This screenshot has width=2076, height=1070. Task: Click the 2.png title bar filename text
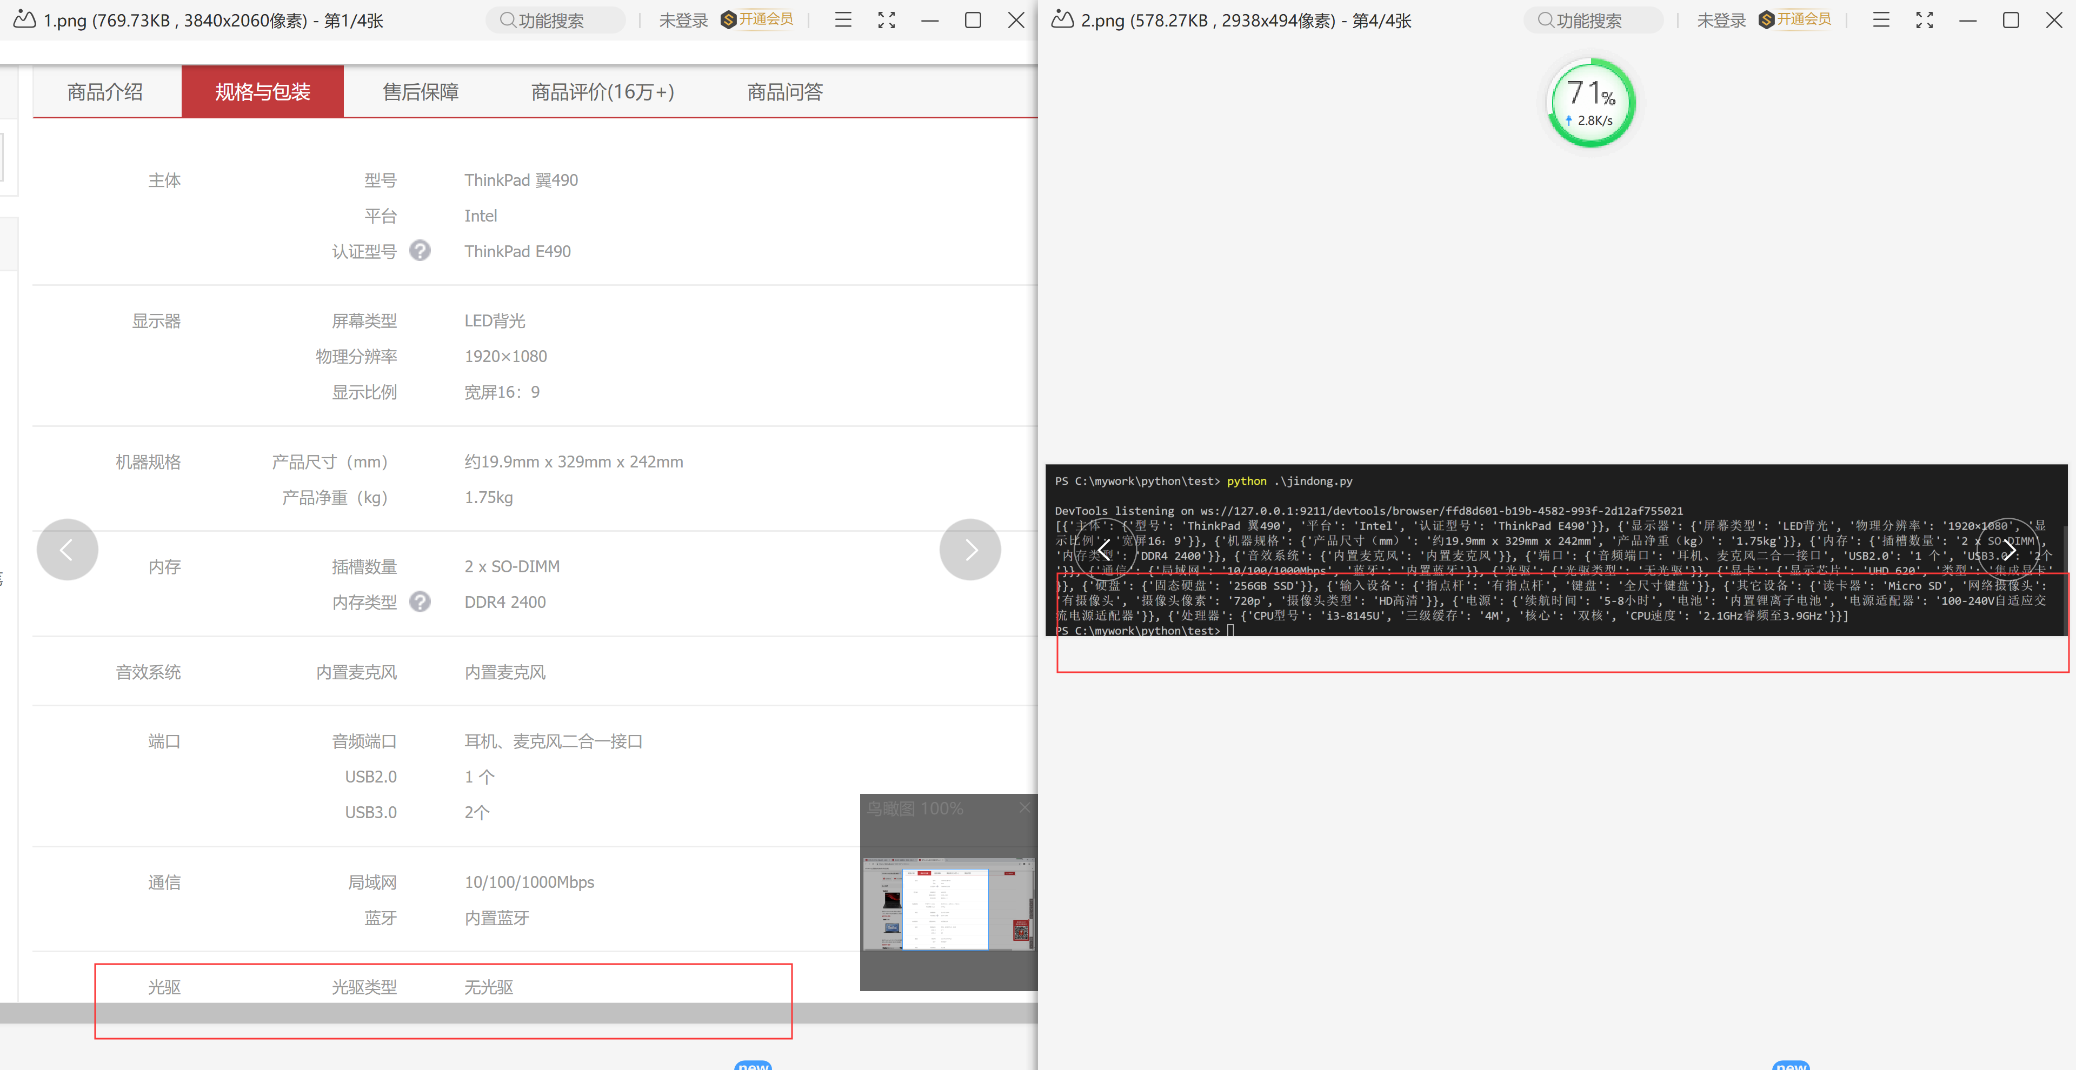[x=1246, y=20]
